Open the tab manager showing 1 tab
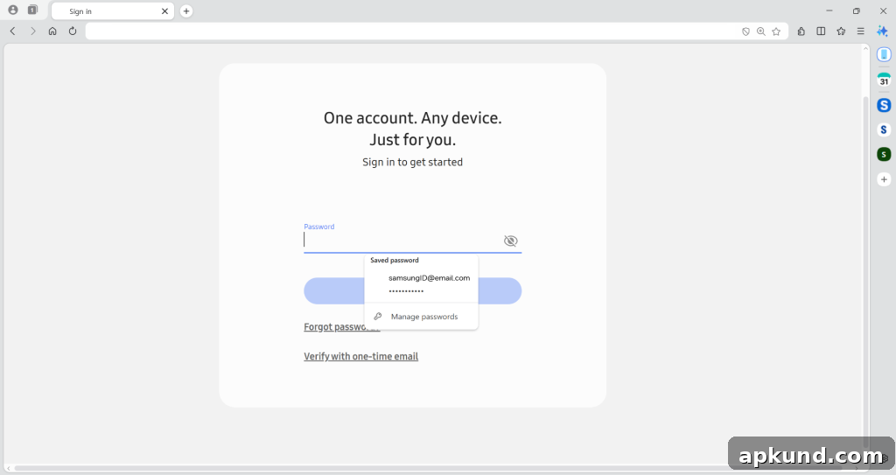896x475 pixels. (32, 10)
